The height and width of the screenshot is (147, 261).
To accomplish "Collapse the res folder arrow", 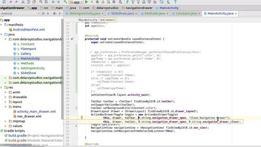I will [2, 87].
